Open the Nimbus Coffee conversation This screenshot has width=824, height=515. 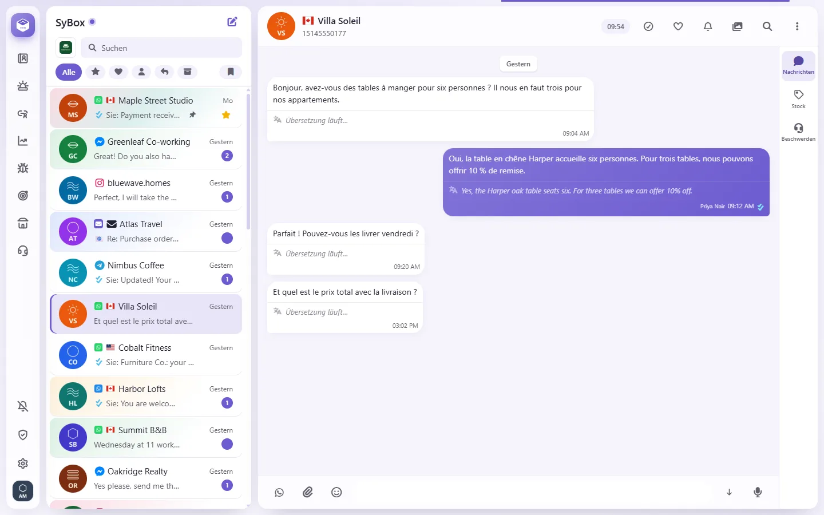146,272
